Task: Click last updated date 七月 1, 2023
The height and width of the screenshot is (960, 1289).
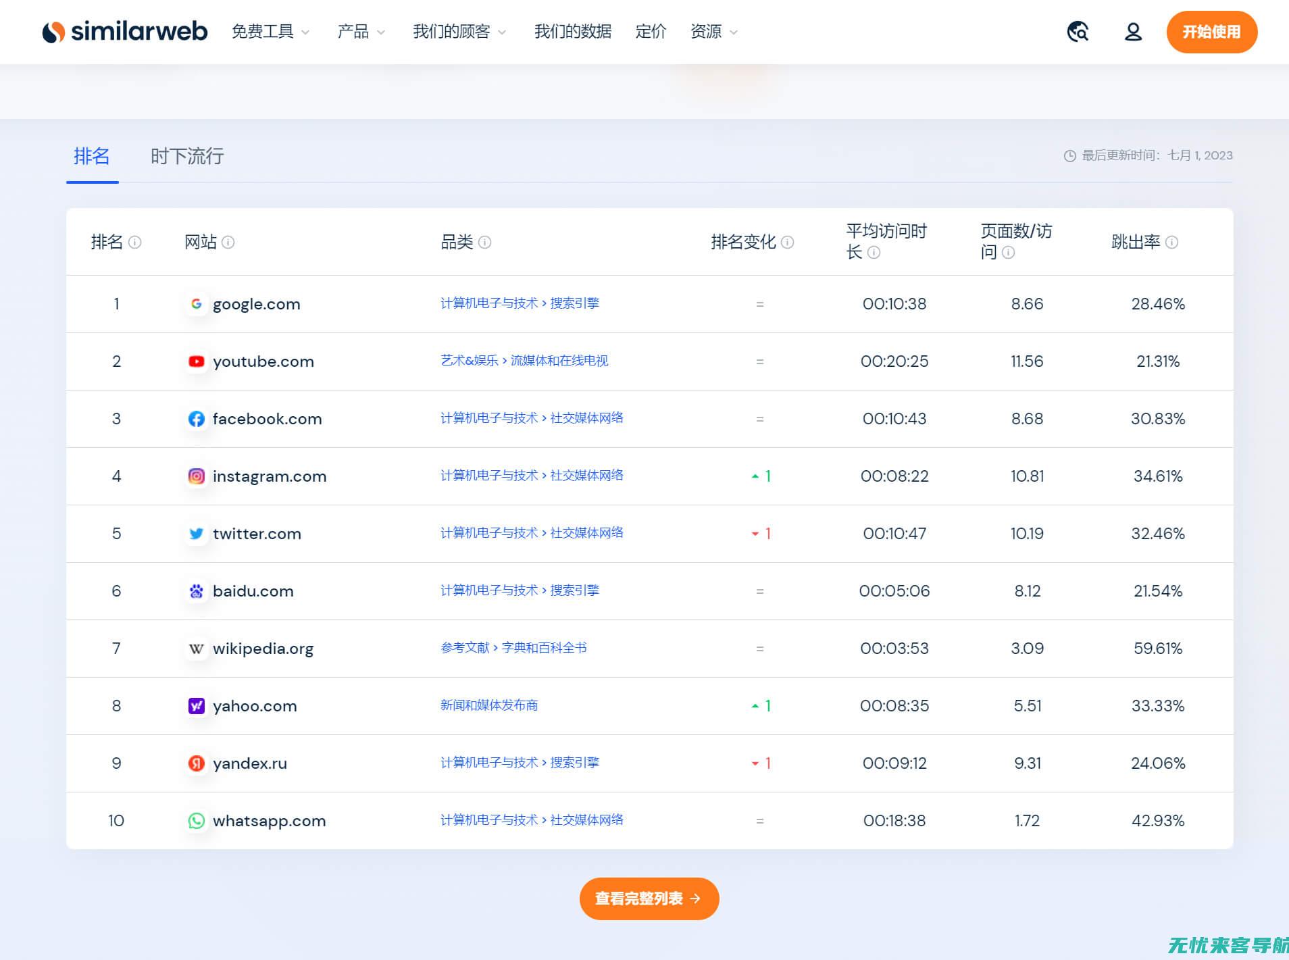Action: pyautogui.click(x=1200, y=155)
